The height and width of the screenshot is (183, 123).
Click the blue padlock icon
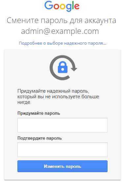coord(62,67)
